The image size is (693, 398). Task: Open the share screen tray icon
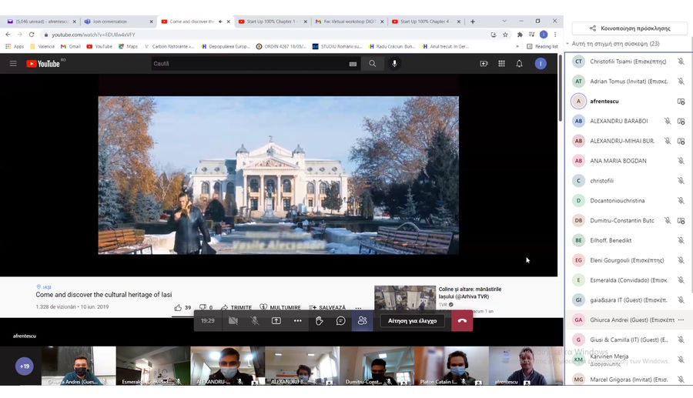(276, 320)
